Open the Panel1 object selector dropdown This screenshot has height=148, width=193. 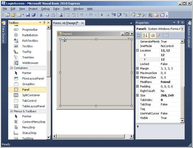(x=182, y=29)
